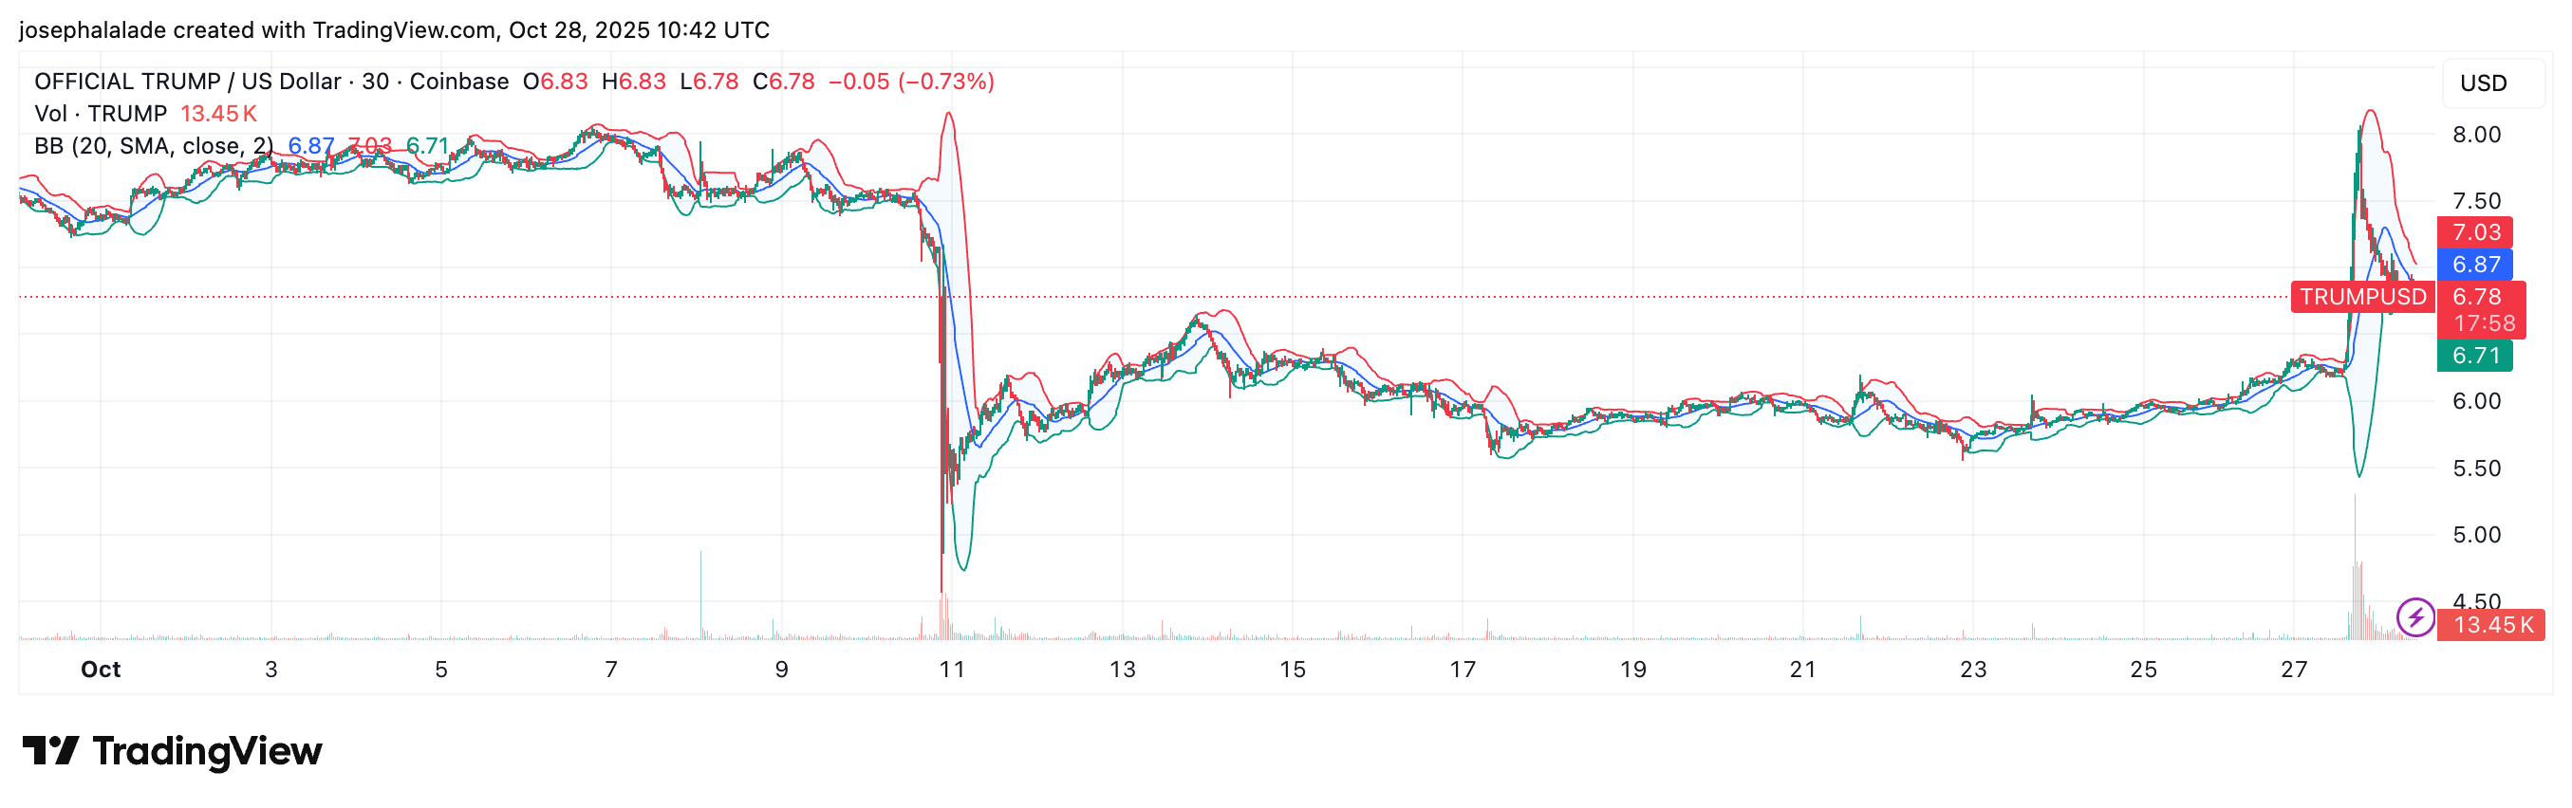This screenshot has width=2572, height=808.
Task: Click the TradingView logo icon
Action: click(50, 750)
